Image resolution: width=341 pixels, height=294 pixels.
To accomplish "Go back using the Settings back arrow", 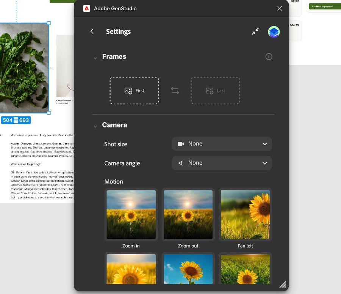I will click(x=92, y=31).
